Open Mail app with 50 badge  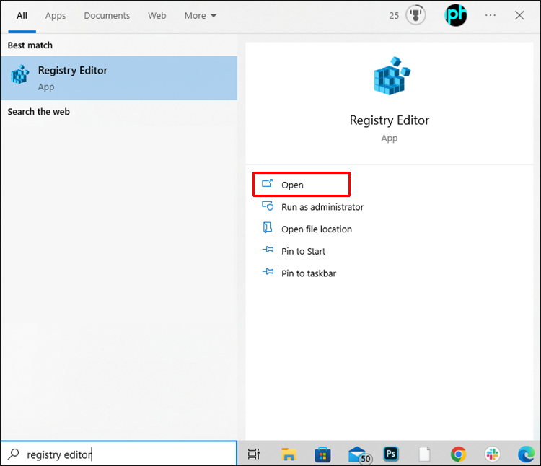(x=360, y=455)
